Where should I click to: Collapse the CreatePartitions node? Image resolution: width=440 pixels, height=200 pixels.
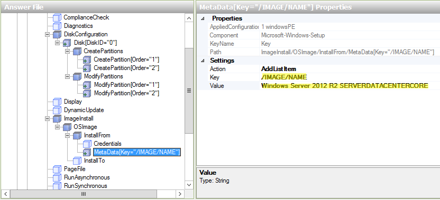67,52
